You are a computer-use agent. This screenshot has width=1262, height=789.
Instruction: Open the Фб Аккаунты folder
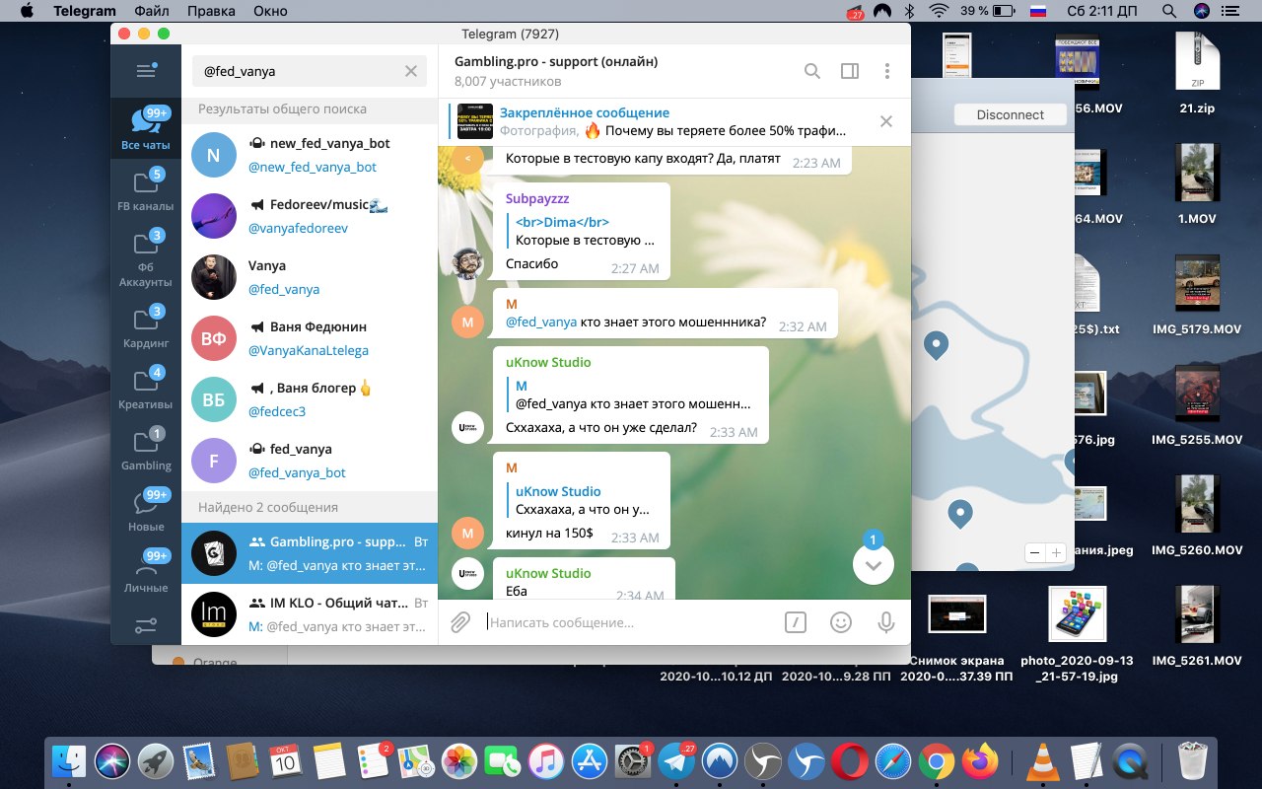click(145, 258)
